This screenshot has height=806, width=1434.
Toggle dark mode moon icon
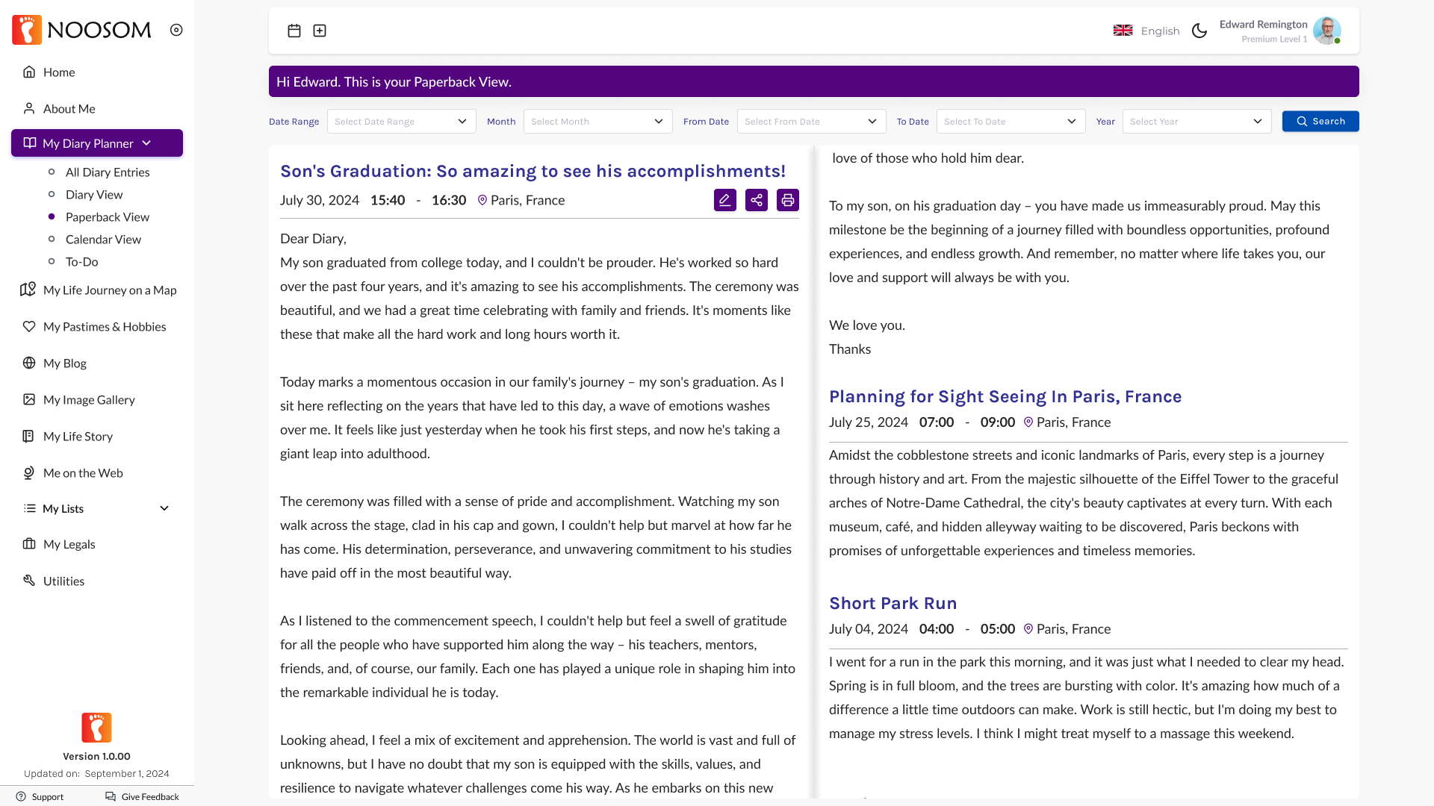pyautogui.click(x=1199, y=31)
